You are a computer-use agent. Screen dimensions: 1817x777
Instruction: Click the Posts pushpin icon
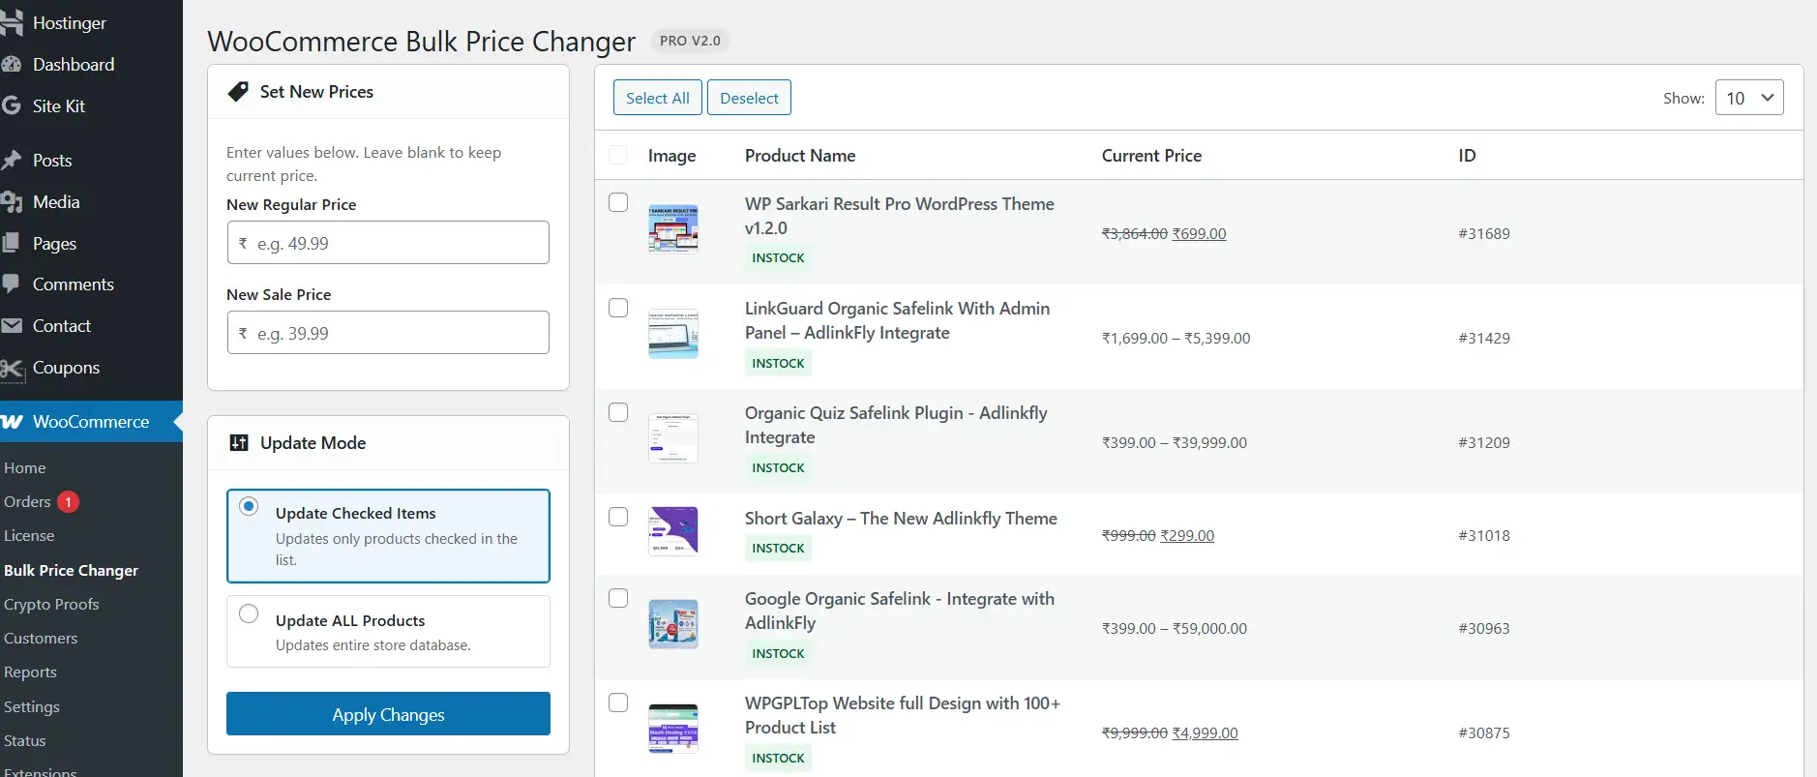click(12, 161)
